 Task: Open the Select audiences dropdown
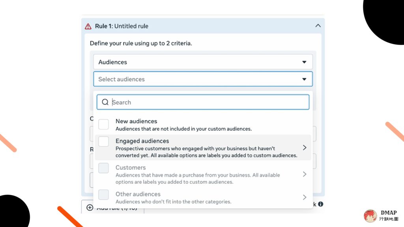click(x=203, y=79)
